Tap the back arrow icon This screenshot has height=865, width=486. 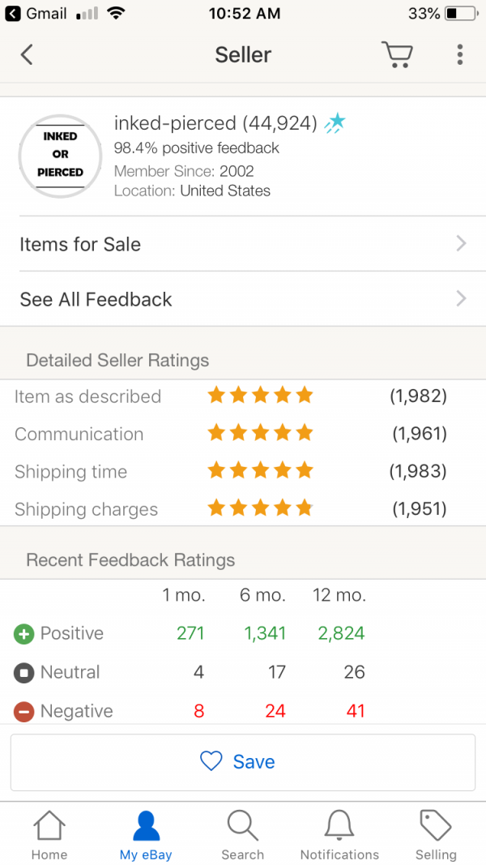(27, 54)
